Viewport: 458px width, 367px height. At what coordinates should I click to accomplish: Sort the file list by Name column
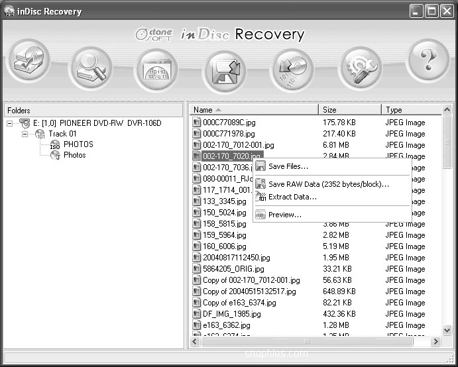(253, 110)
